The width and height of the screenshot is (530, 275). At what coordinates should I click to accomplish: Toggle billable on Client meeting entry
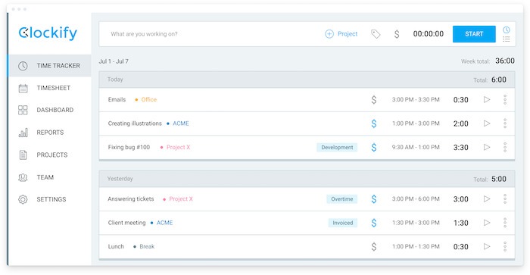click(374, 223)
